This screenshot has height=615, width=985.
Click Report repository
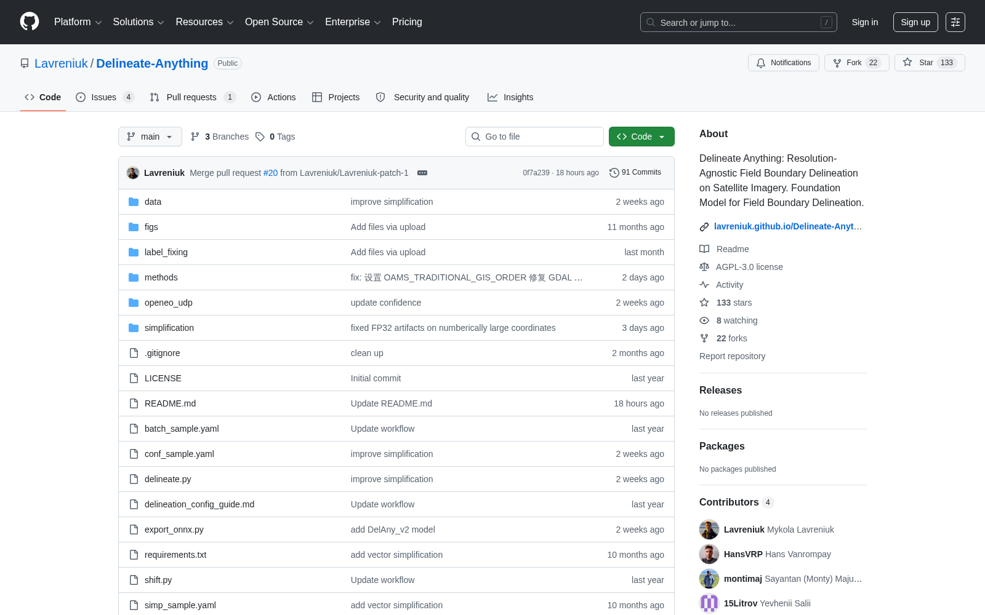732,356
